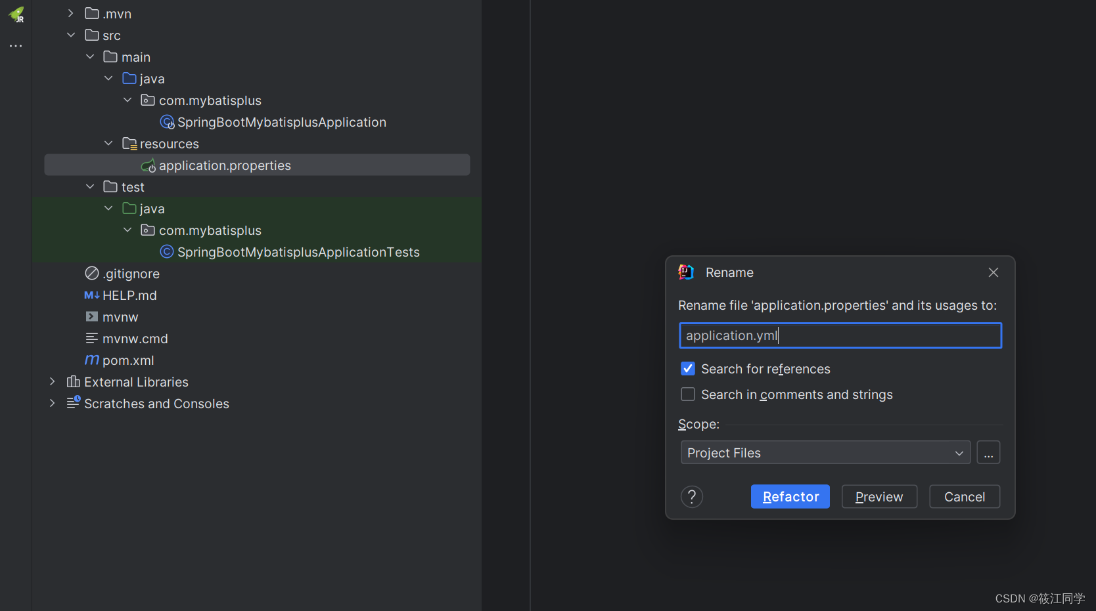Select the mvnw file name
Screen dimensions: 1096x611
click(120, 317)
